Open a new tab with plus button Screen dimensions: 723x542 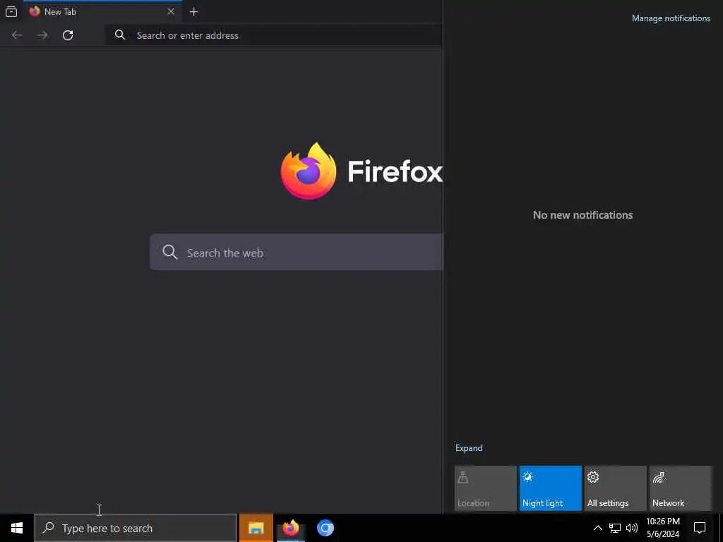pos(193,12)
